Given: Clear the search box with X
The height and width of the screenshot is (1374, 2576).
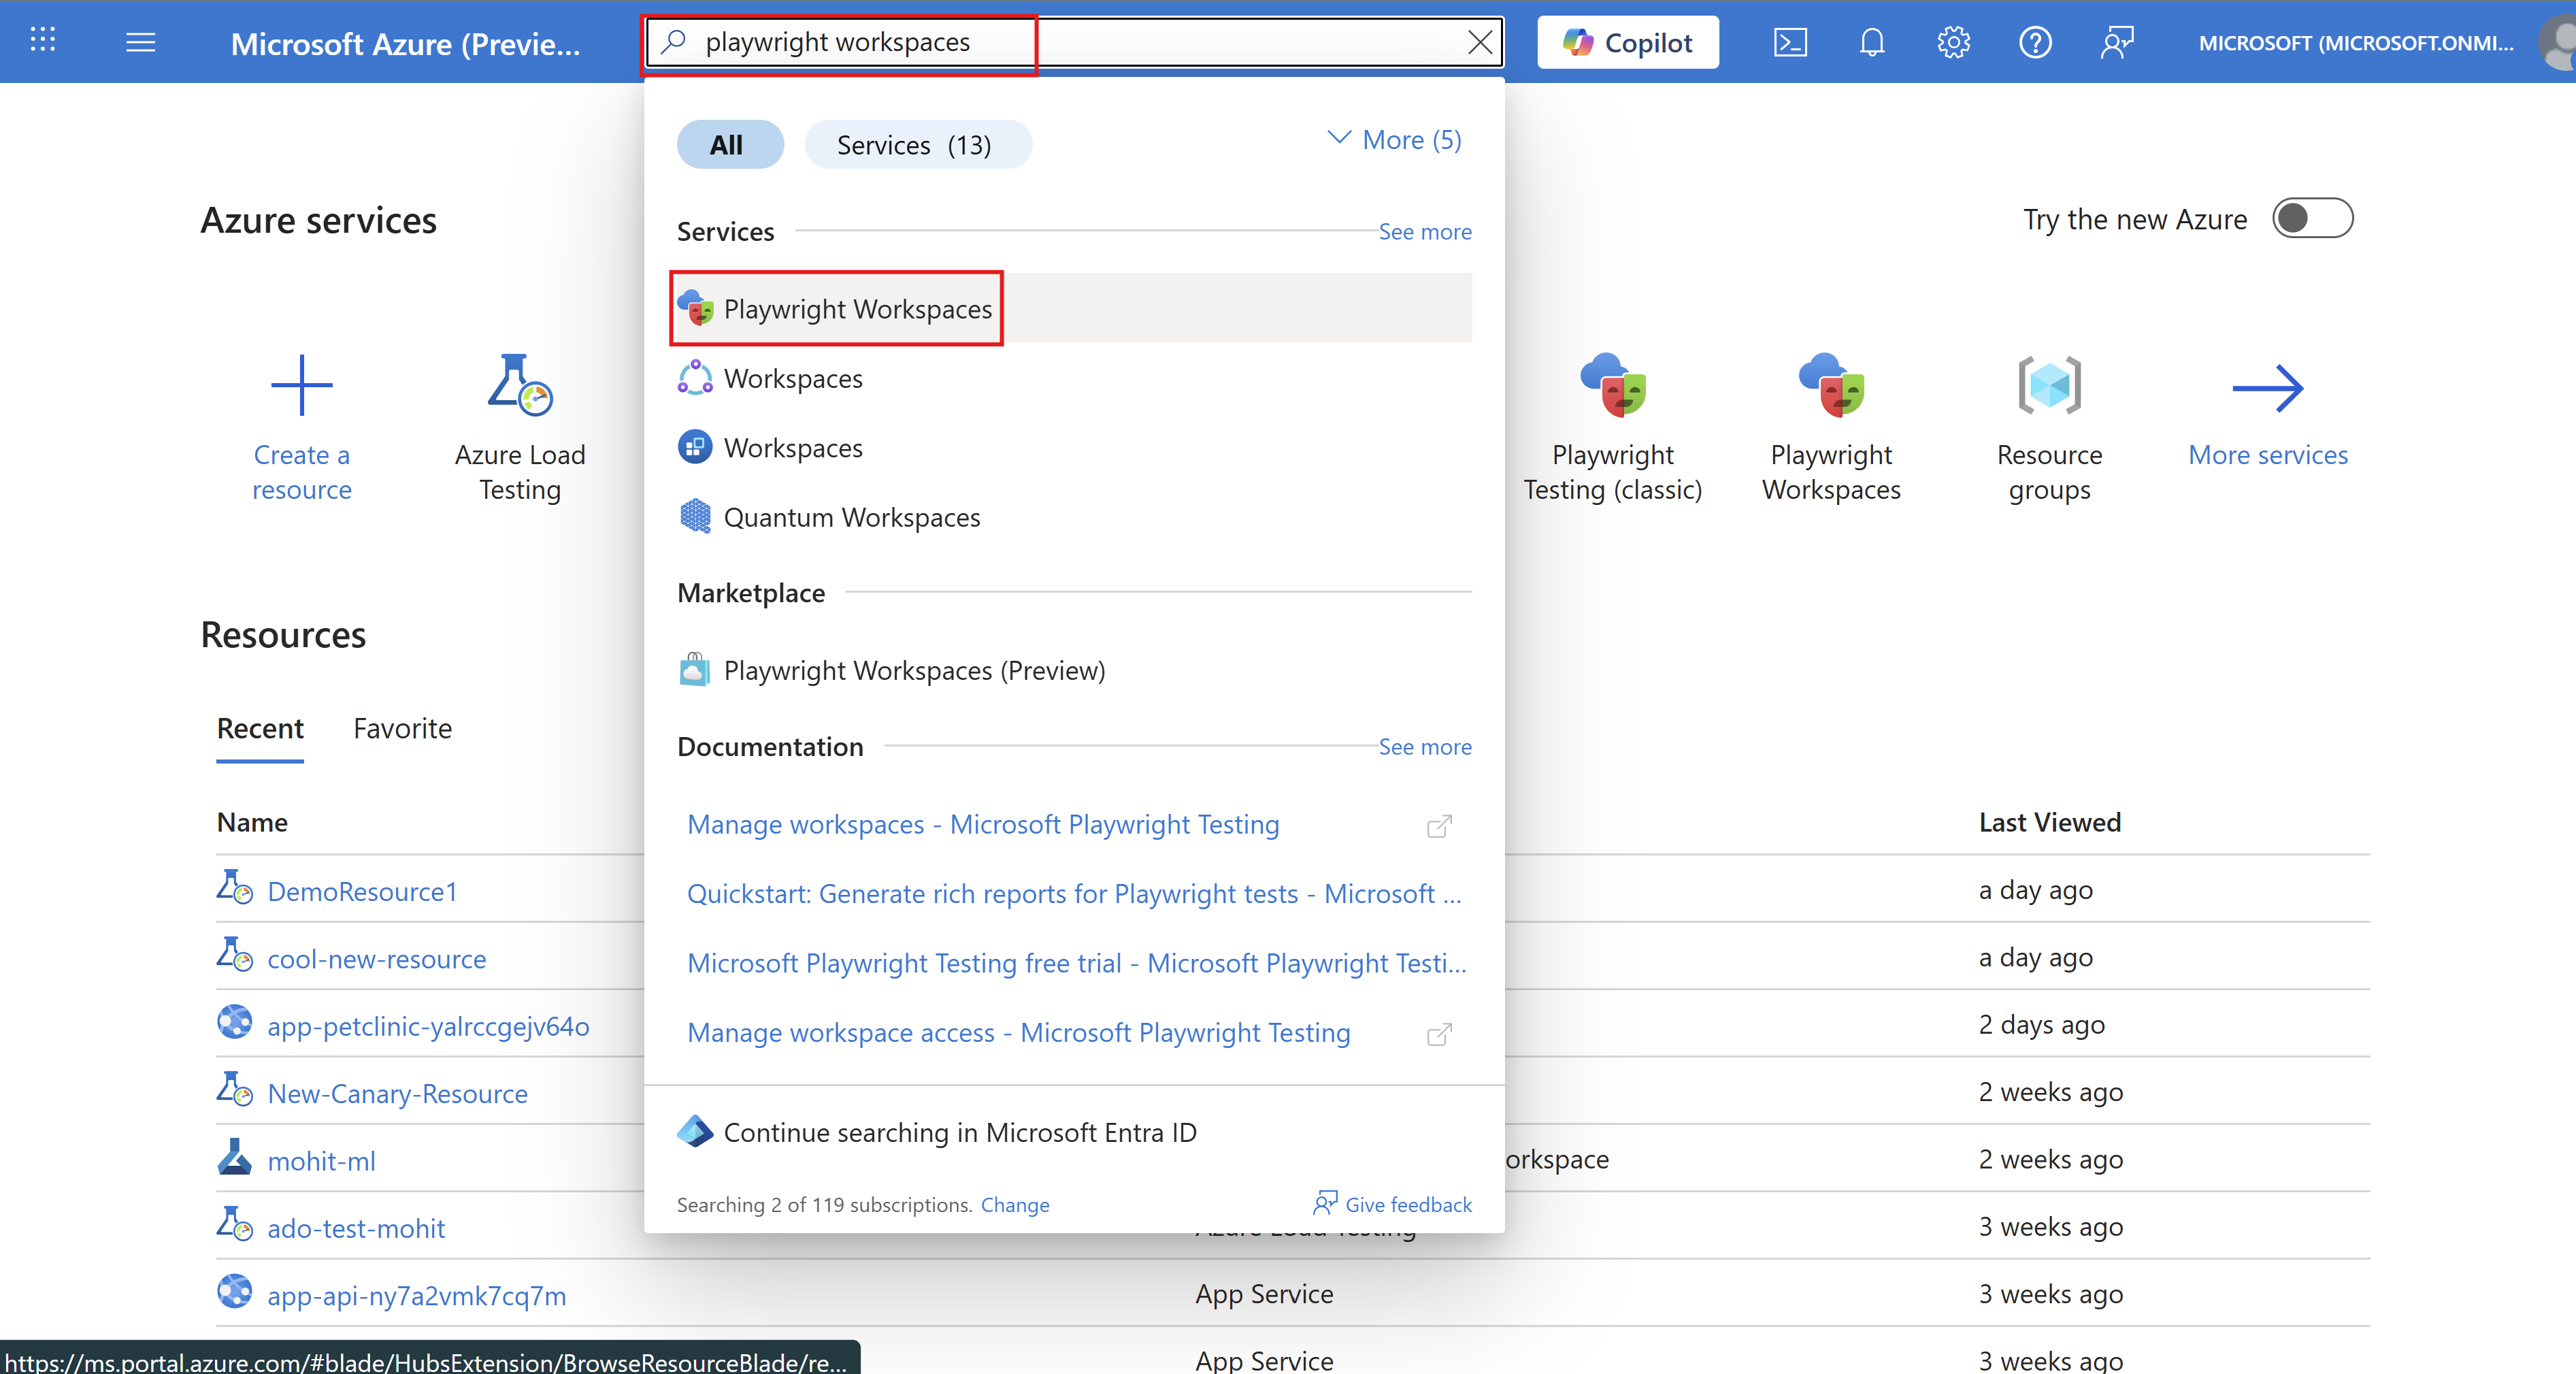Looking at the screenshot, I should [x=1479, y=42].
